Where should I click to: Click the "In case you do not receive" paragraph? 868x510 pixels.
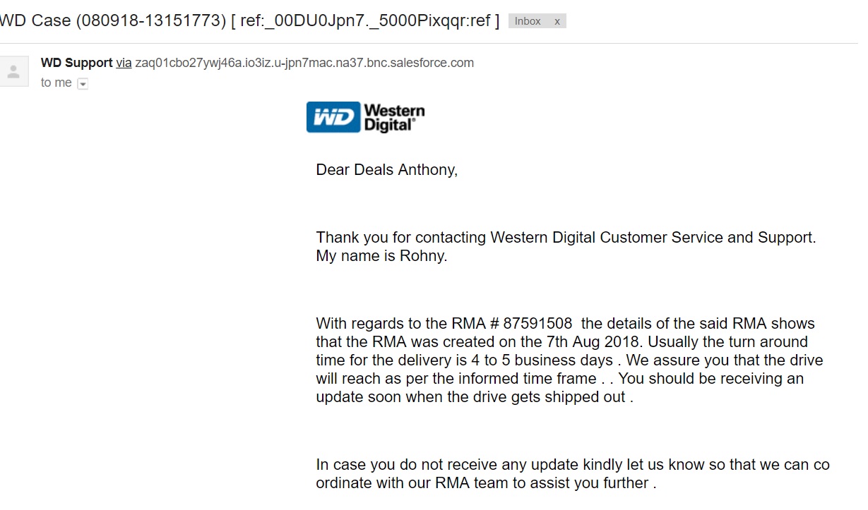click(573, 474)
